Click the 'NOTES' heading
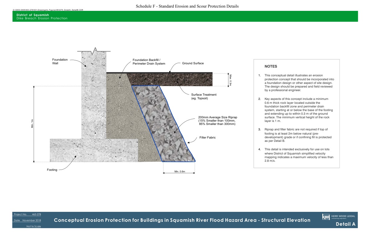Screen dimensions: 370x239 (x=271, y=66)
